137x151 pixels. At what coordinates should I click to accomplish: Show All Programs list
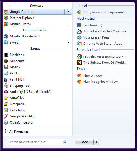(x=17, y=131)
